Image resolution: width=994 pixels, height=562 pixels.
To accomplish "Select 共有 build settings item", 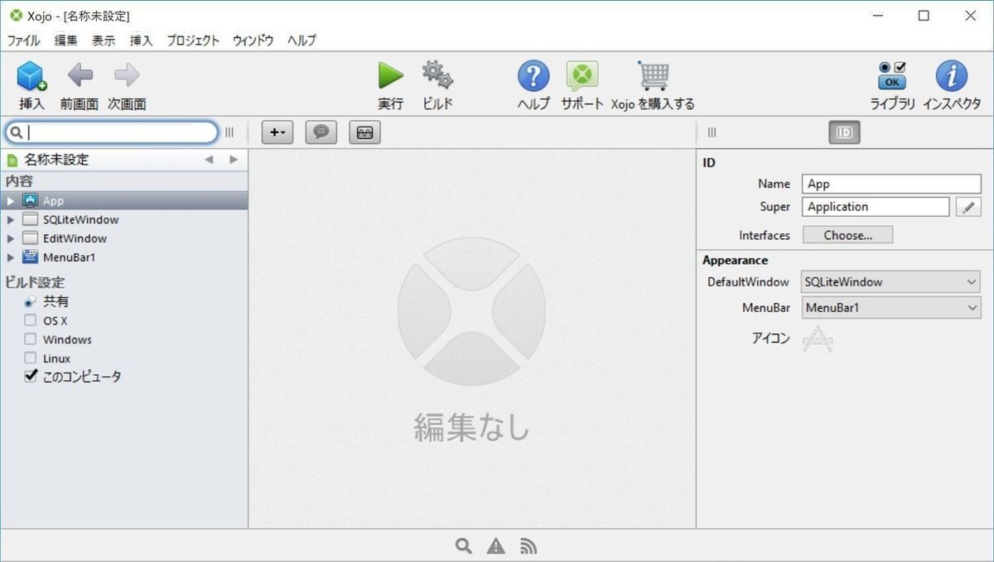I will click(55, 301).
